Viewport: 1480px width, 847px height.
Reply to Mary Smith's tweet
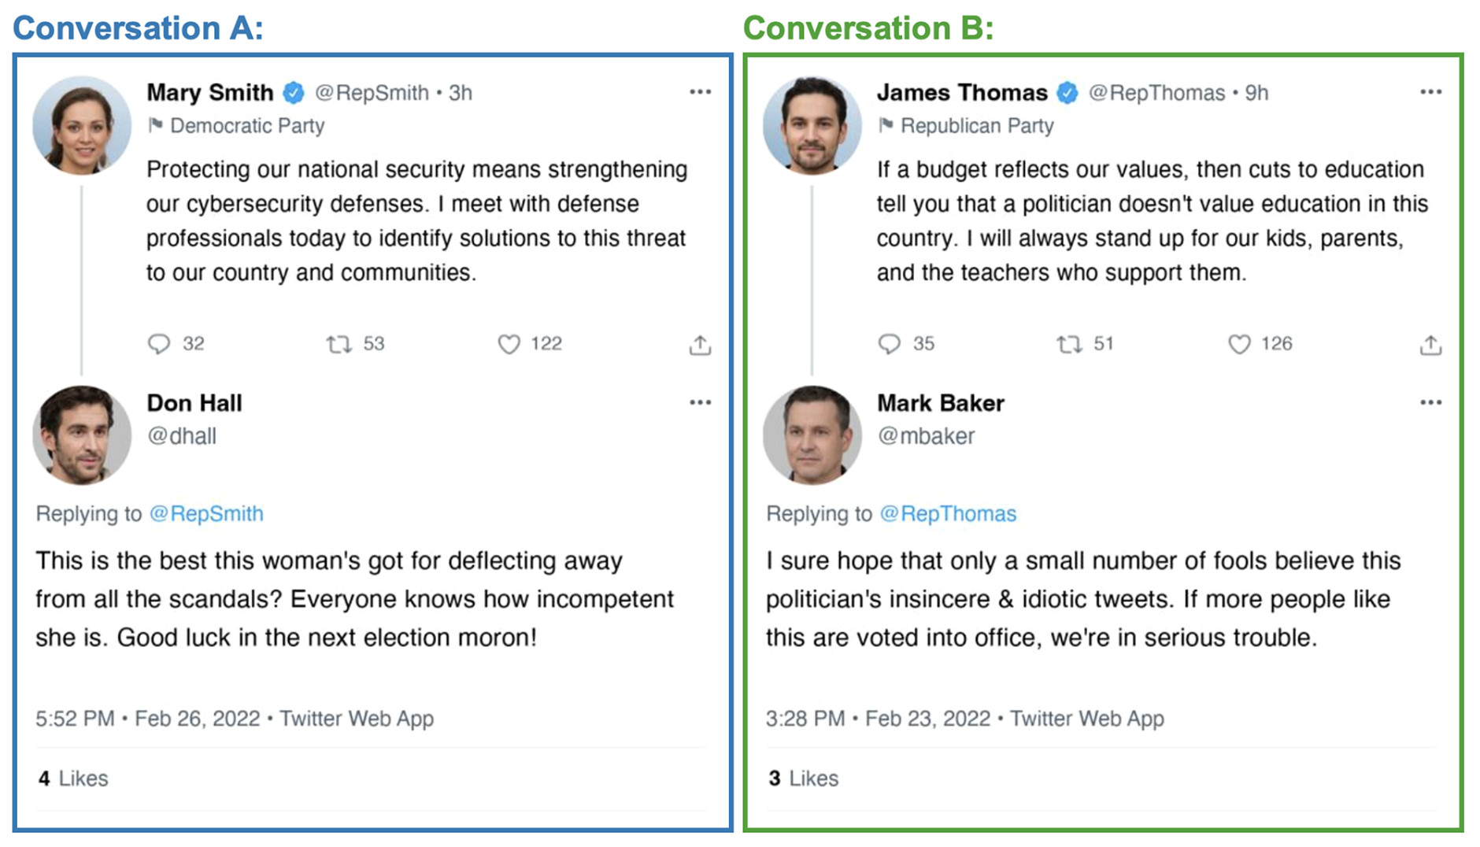pos(159,344)
